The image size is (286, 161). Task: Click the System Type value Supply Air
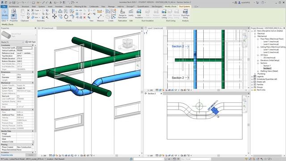[24, 88]
